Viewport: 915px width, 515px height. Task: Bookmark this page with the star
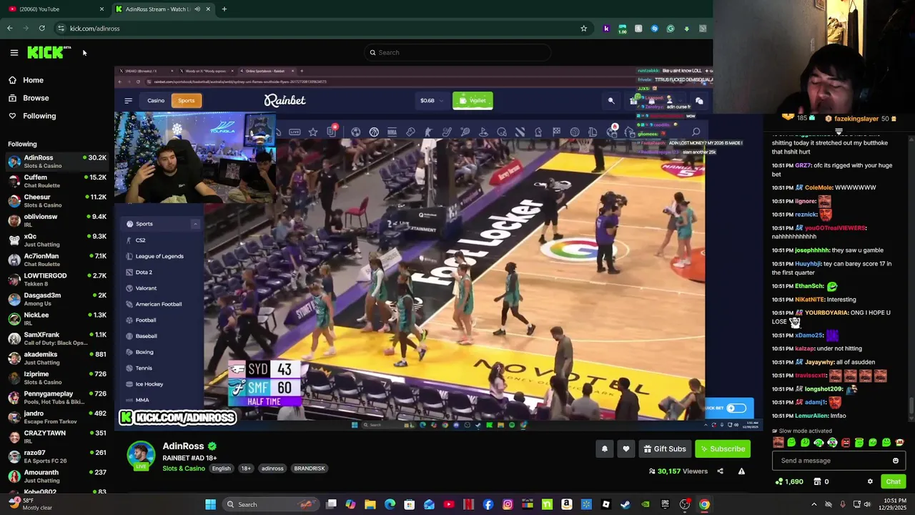[583, 29]
